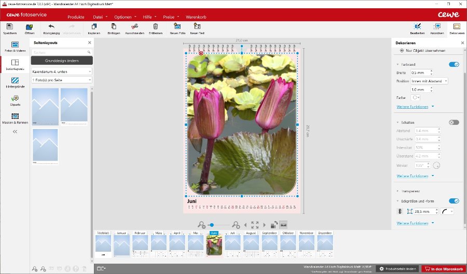The height and width of the screenshot is (274, 467).
Task: Click the Einfügen paste icon
Action: [x=114, y=26]
